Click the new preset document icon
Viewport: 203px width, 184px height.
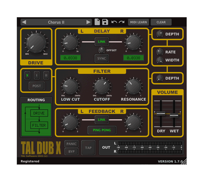pyautogui.click(x=97, y=22)
